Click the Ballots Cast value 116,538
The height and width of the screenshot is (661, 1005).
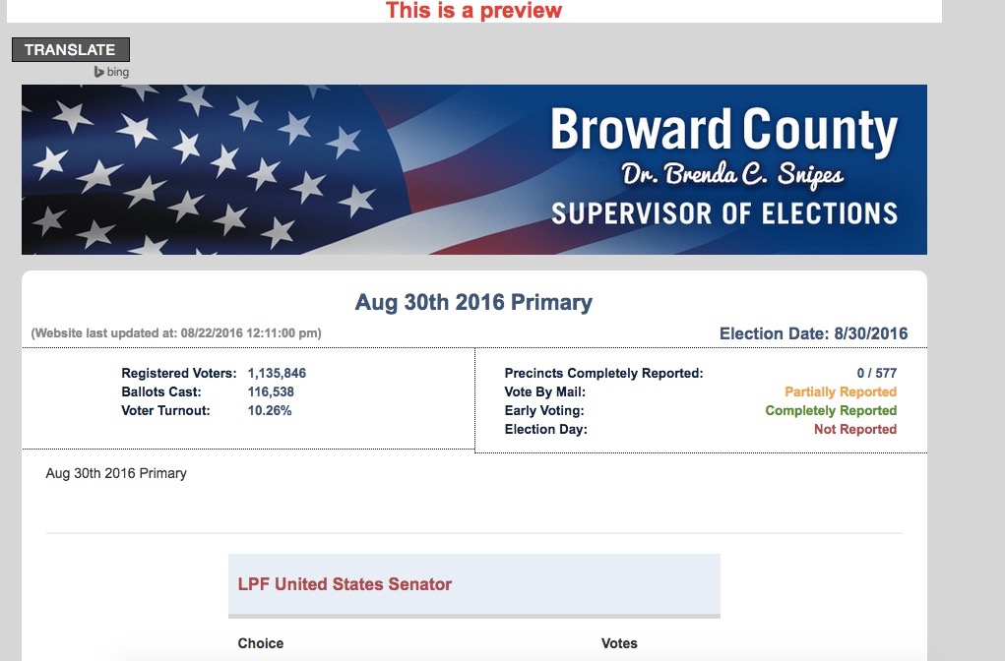(271, 392)
